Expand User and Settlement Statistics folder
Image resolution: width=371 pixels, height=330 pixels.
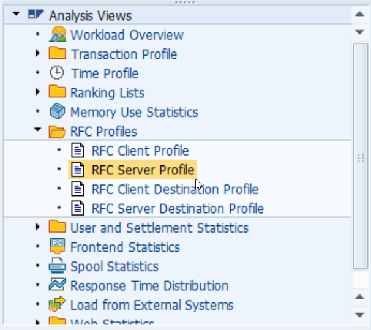pos(38,228)
